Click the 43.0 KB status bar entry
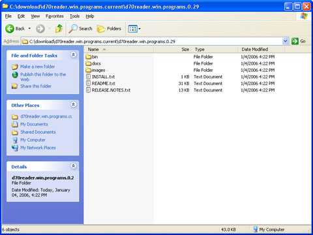Screen dimensions: 313x235 (228, 230)
